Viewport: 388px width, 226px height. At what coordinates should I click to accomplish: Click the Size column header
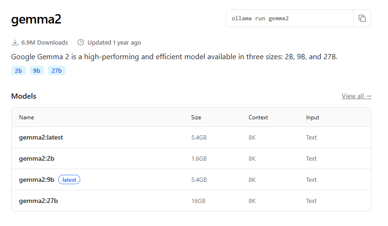(x=196, y=117)
